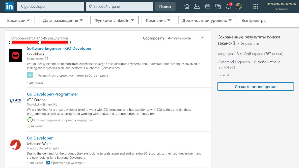
Task: Click Couchbase company name
Action: click(36, 54)
